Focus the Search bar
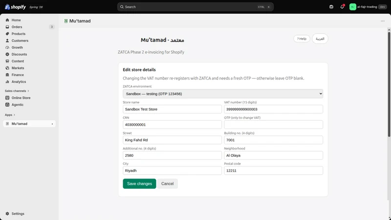This screenshot has width=391, height=220. [195, 7]
